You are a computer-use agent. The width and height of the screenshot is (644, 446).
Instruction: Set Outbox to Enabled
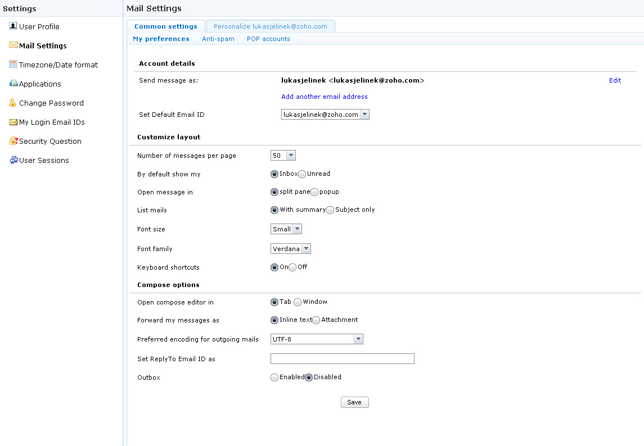point(274,377)
